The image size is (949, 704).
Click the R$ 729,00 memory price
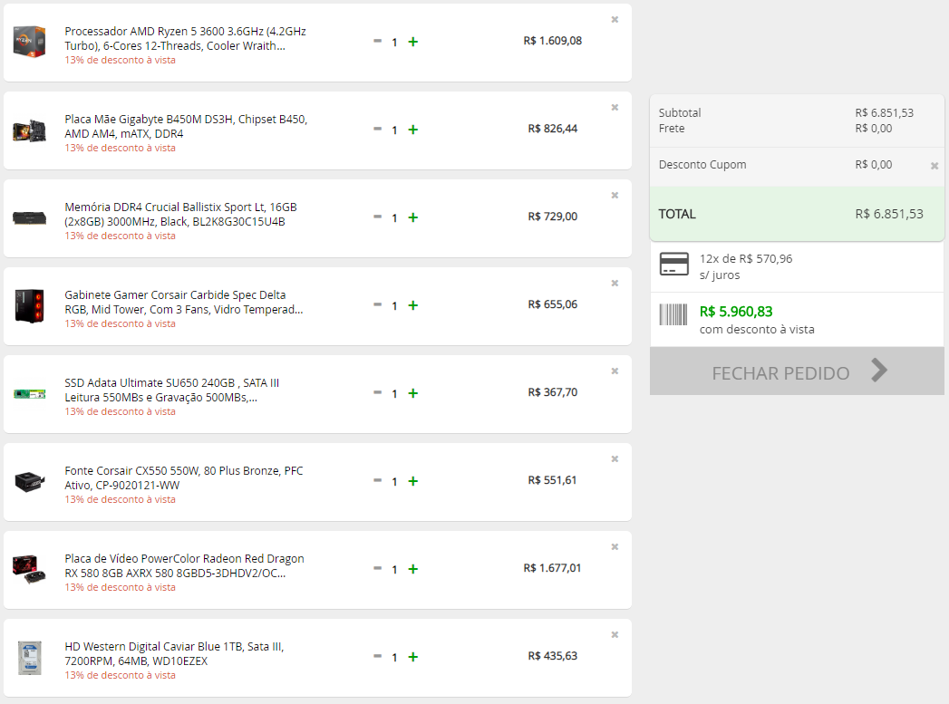553,216
